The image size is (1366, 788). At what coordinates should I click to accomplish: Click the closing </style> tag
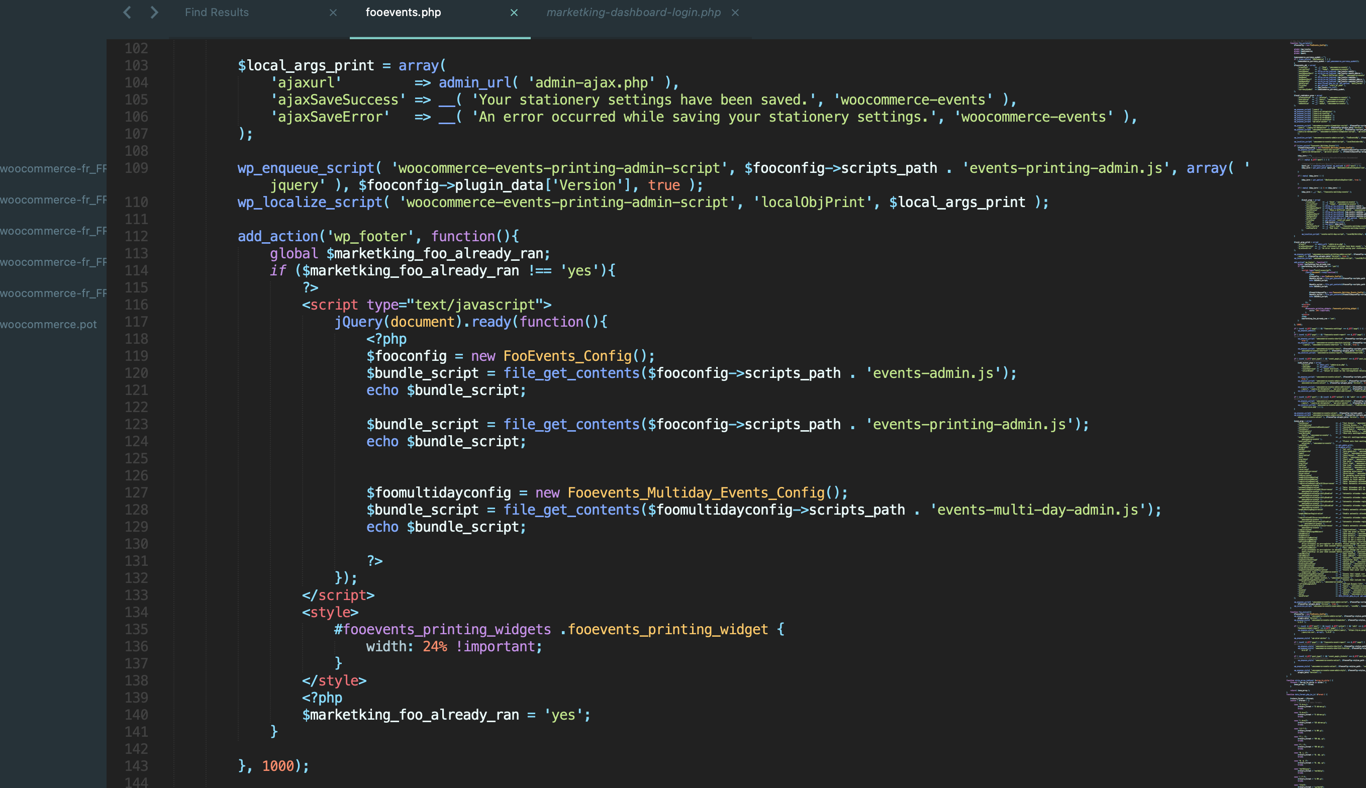click(x=334, y=681)
